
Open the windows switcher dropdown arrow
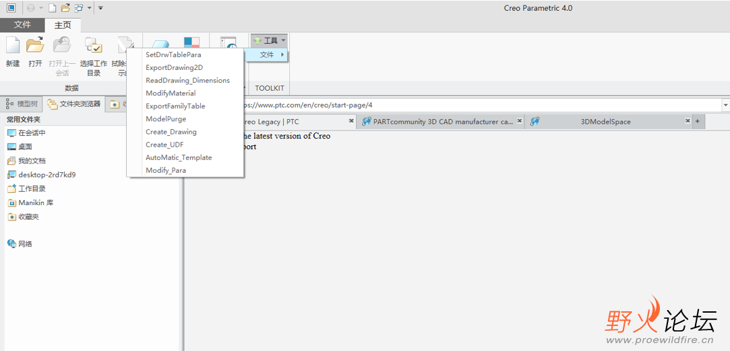click(90, 8)
